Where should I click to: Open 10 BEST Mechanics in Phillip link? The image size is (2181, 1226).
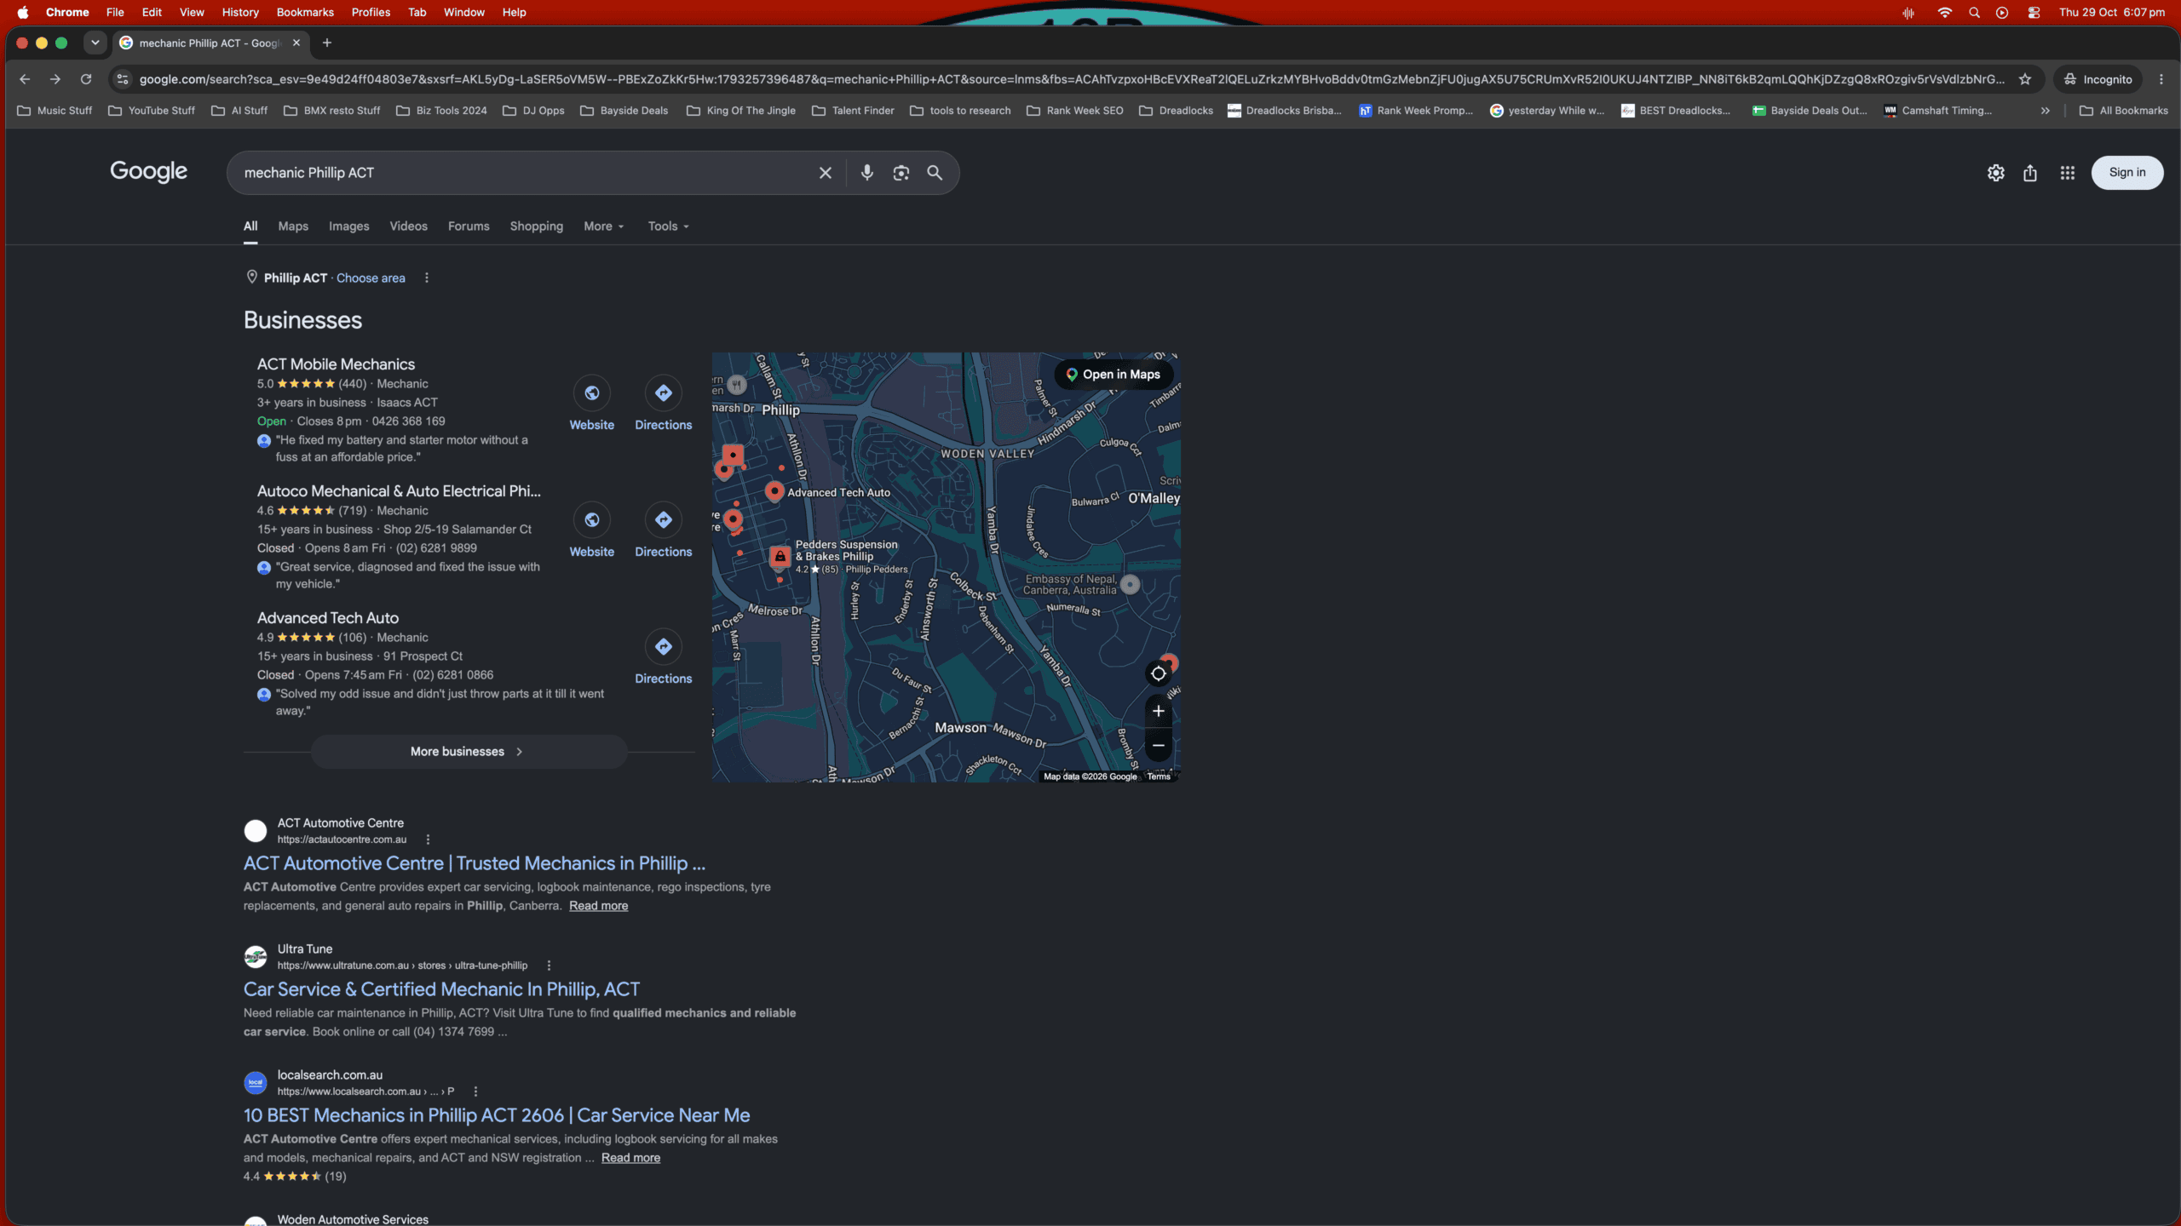(x=497, y=1115)
